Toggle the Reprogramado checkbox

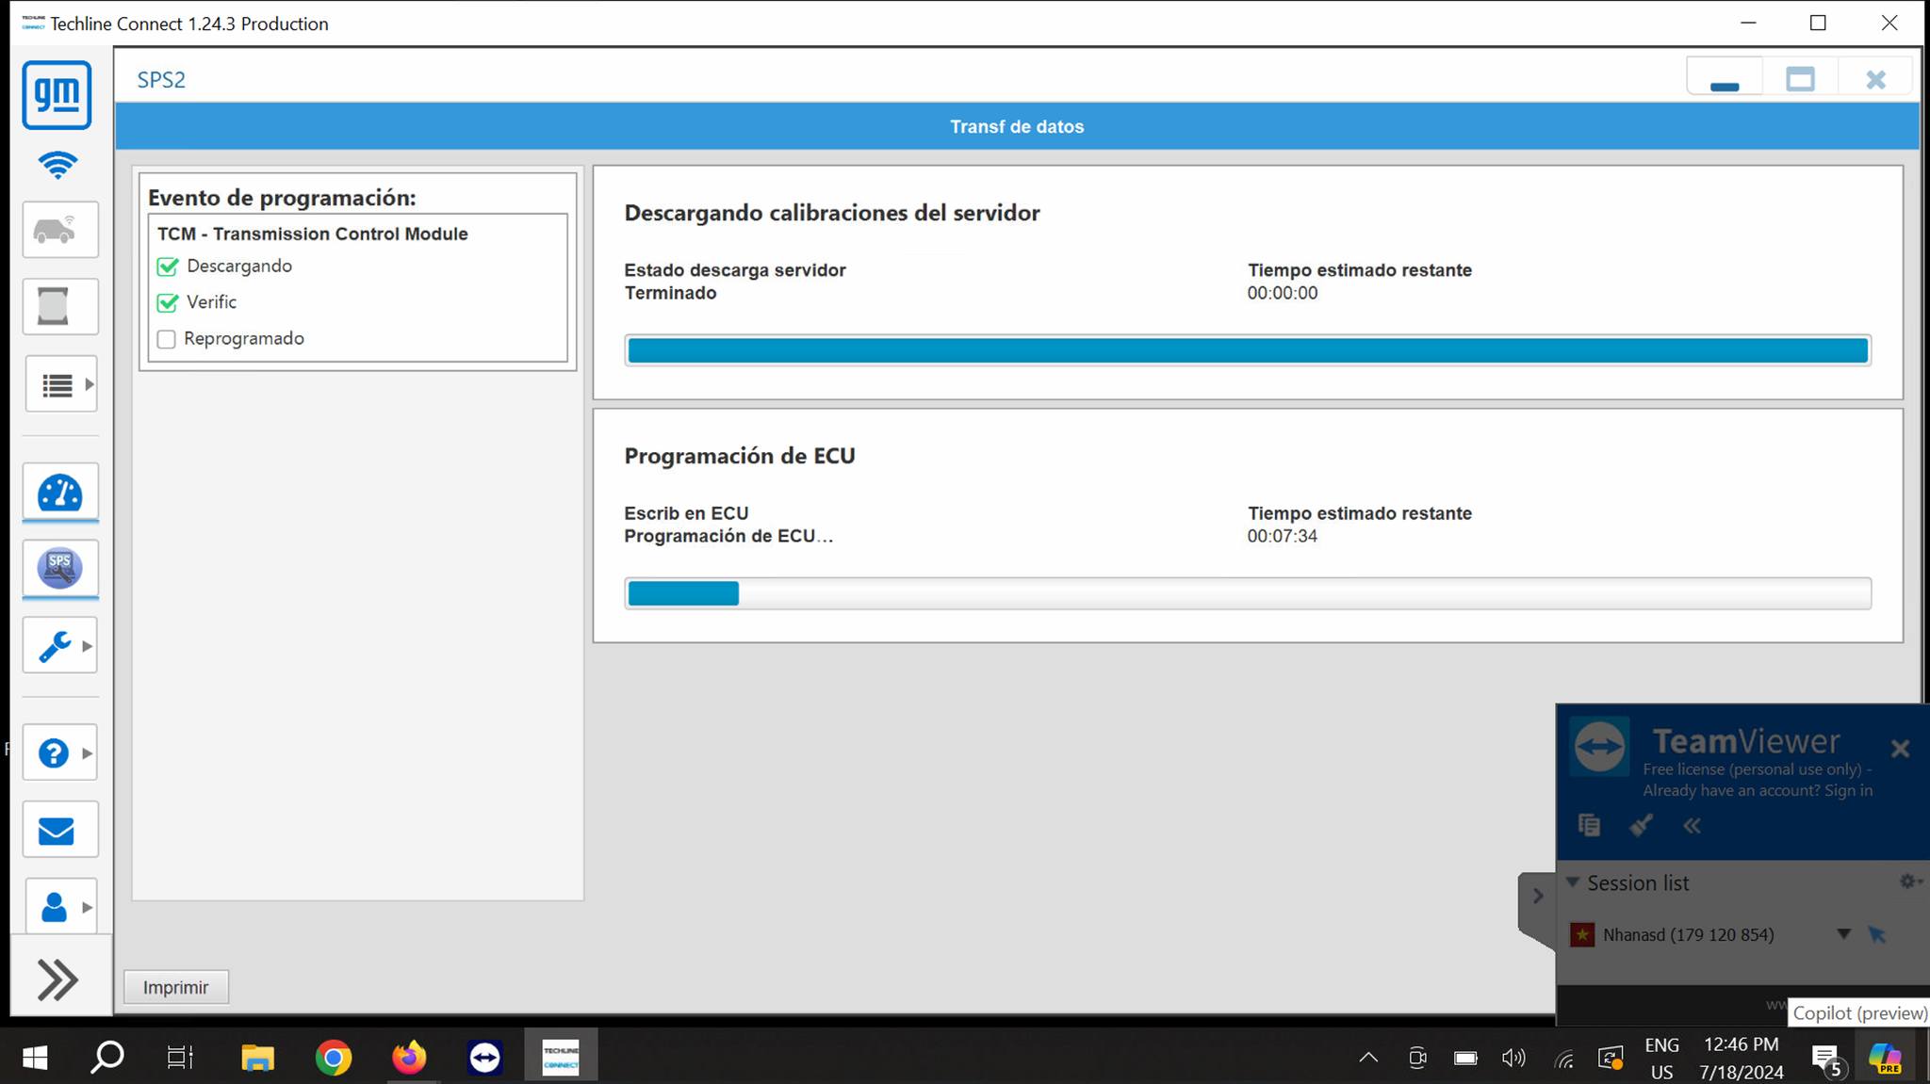tap(167, 339)
